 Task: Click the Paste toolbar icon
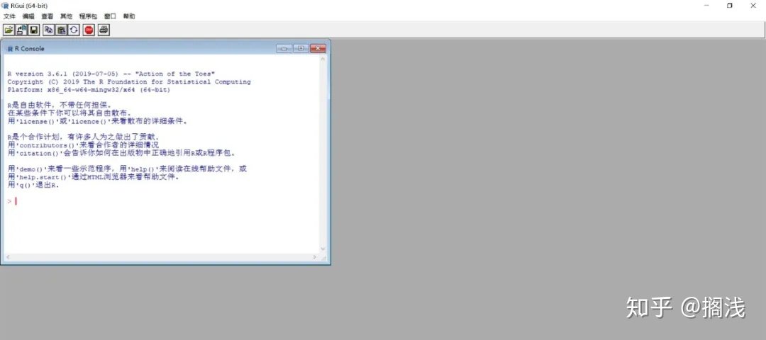61,30
